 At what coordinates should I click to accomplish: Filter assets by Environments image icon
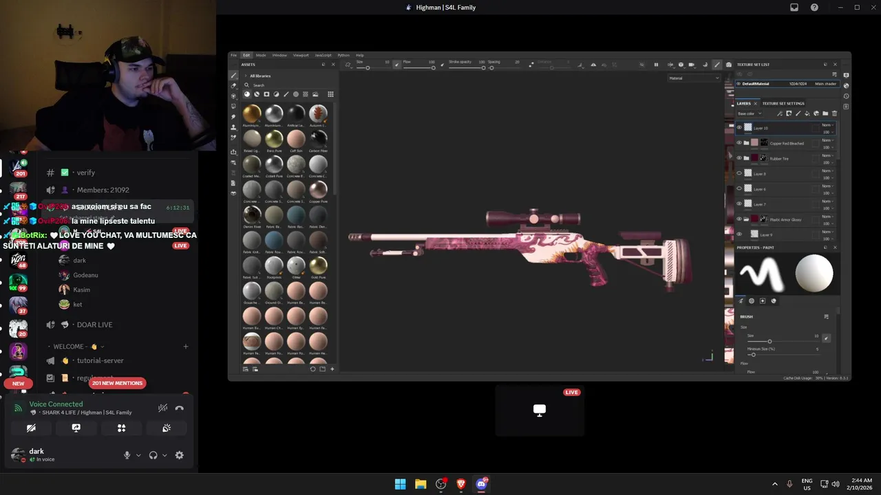[315, 94]
